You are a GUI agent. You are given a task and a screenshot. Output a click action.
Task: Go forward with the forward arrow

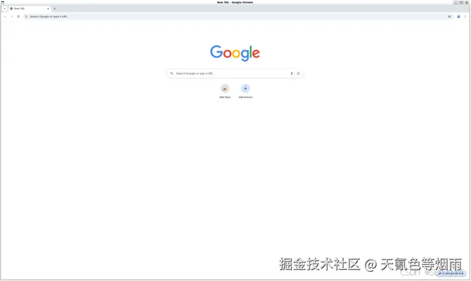12,16
